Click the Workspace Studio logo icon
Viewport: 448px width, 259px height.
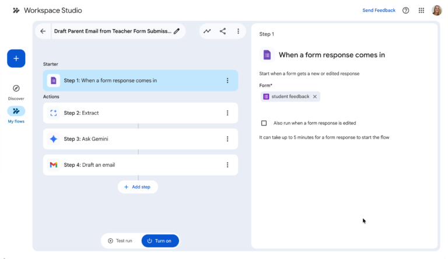point(16,10)
